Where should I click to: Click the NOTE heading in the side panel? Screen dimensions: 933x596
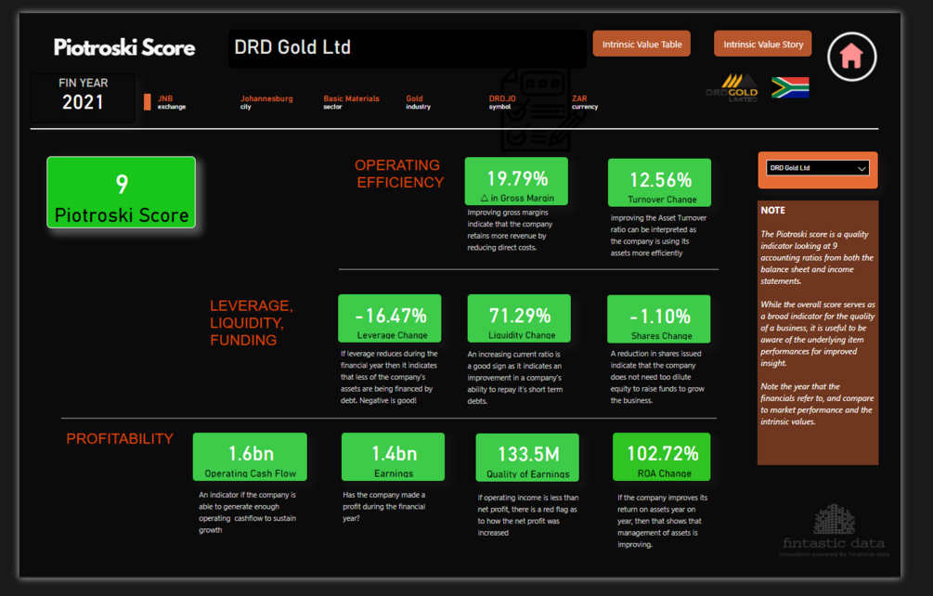pyautogui.click(x=773, y=211)
